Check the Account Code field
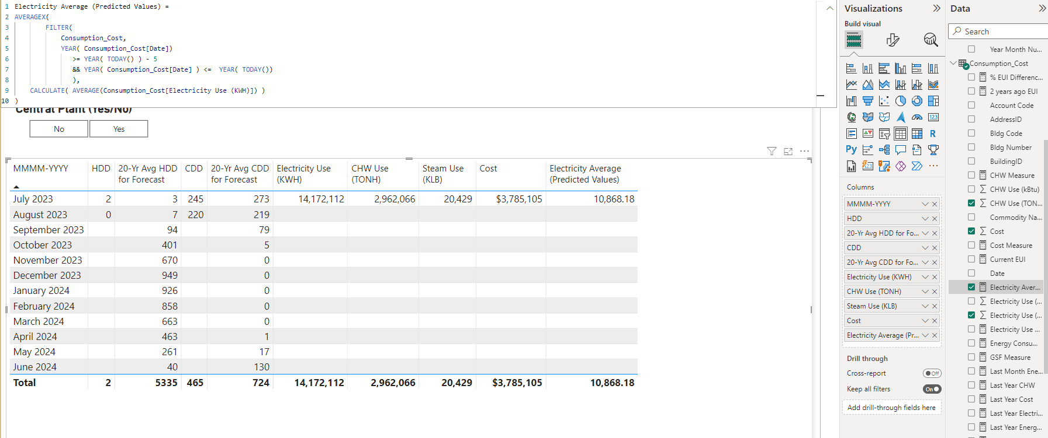Image resolution: width=1048 pixels, height=438 pixels. pos(971,106)
